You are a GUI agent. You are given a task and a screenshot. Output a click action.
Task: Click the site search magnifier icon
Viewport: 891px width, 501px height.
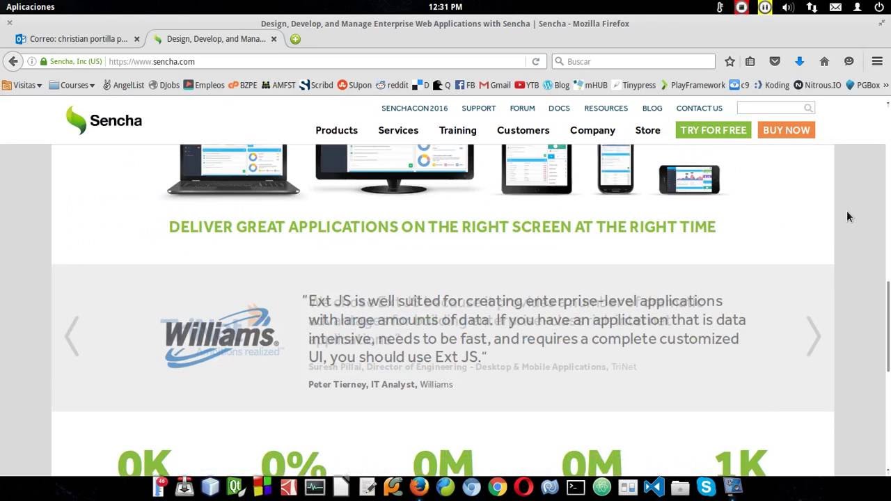point(808,108)
